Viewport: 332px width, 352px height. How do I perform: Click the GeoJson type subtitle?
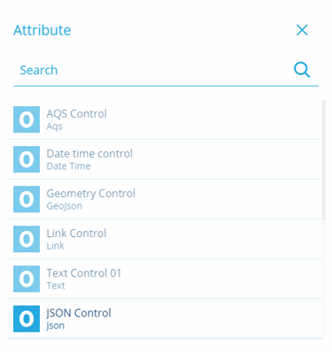(x=65, y=206)
